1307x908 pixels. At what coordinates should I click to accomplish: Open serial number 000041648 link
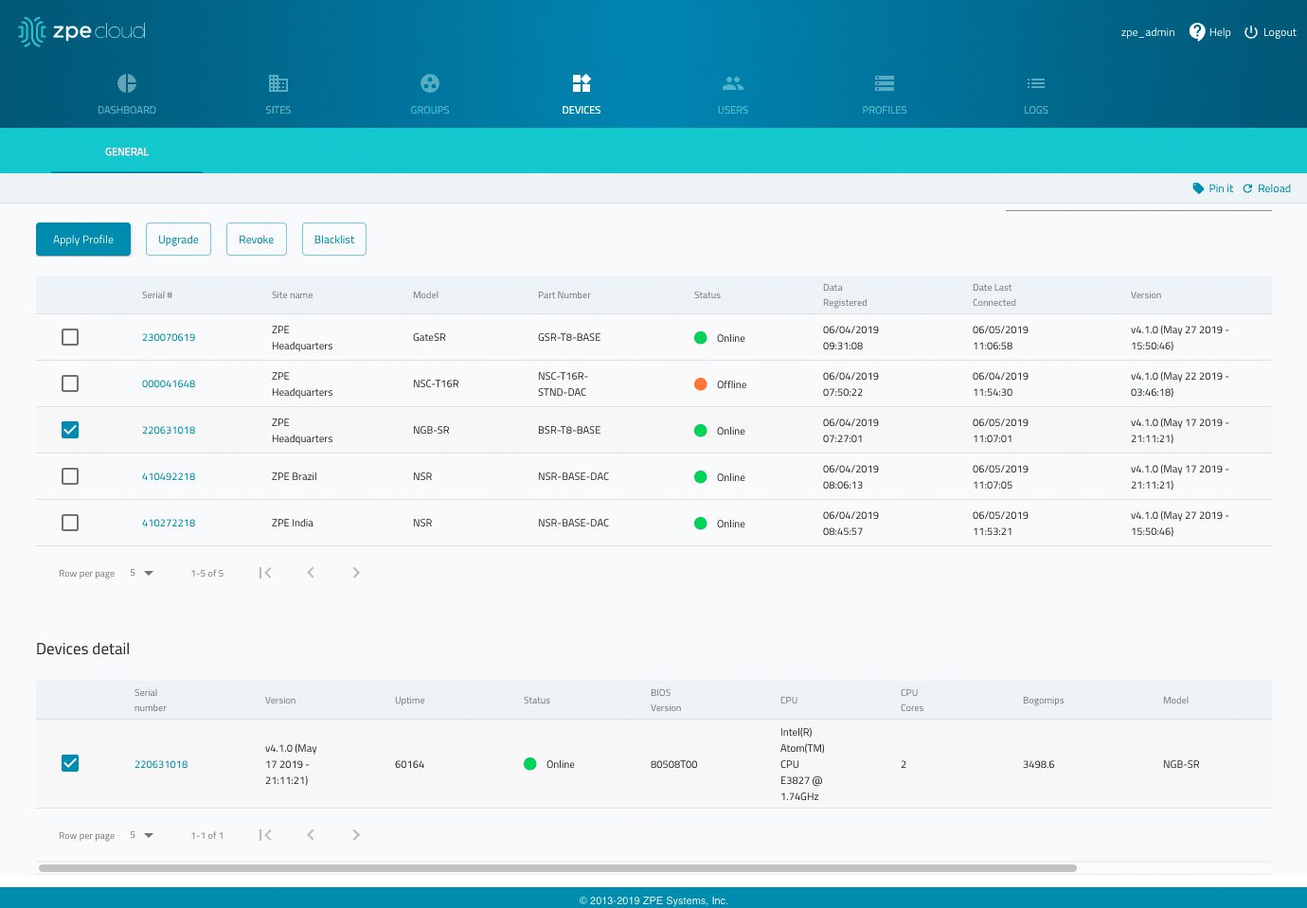pyautogui.click(x=169, y=383)
